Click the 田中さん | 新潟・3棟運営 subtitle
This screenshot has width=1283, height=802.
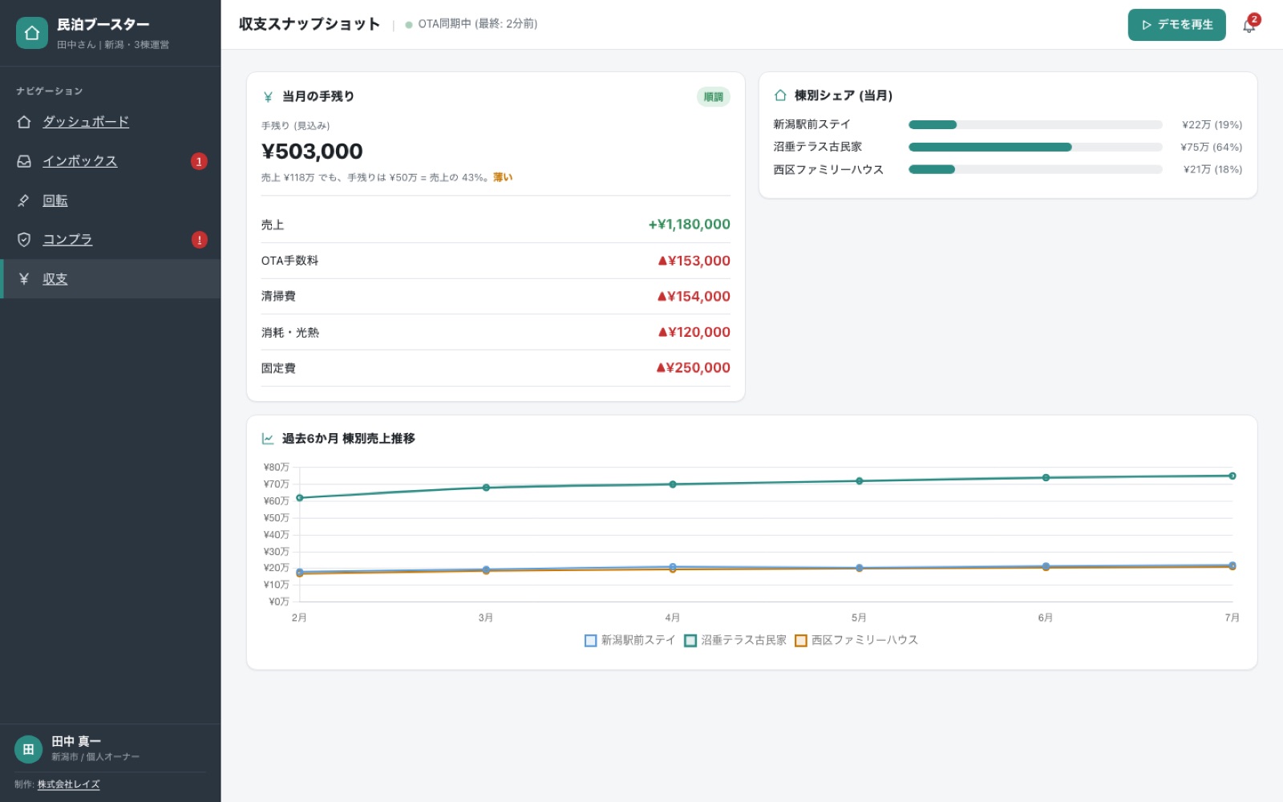pos(113,45)
